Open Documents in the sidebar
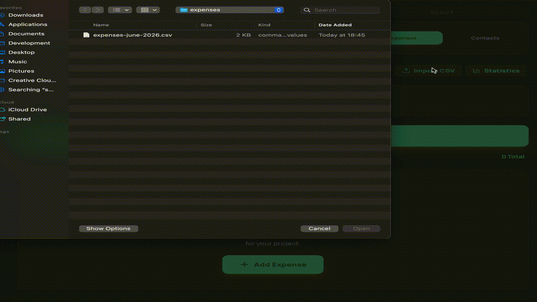The height and width of the screenshot is (302, 537). click(26, 34)
